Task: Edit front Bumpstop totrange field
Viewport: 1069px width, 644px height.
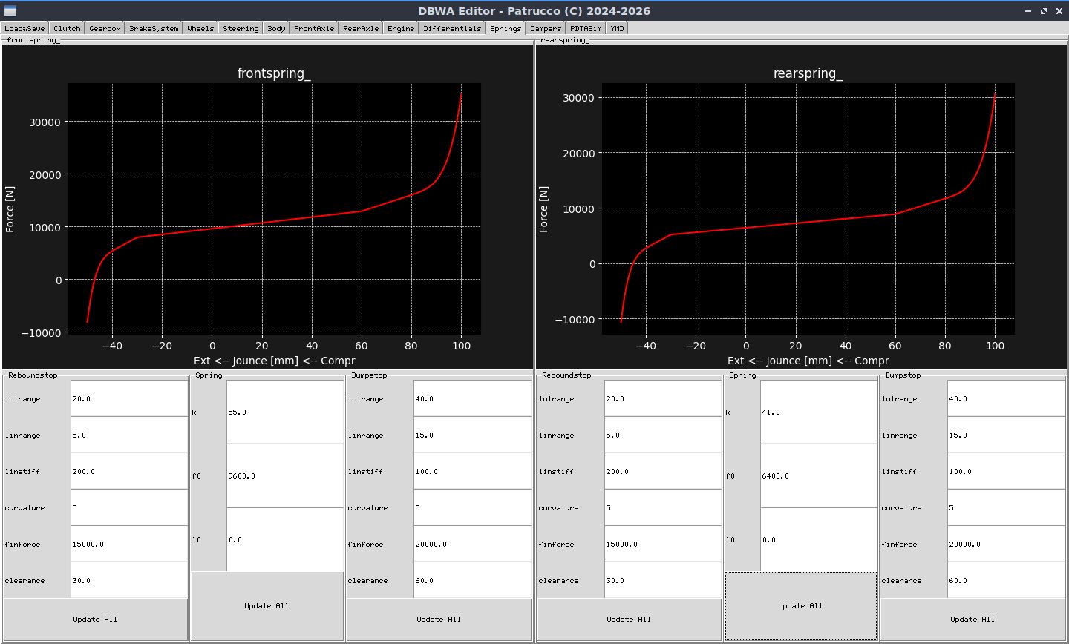Action: coord(473,398)
